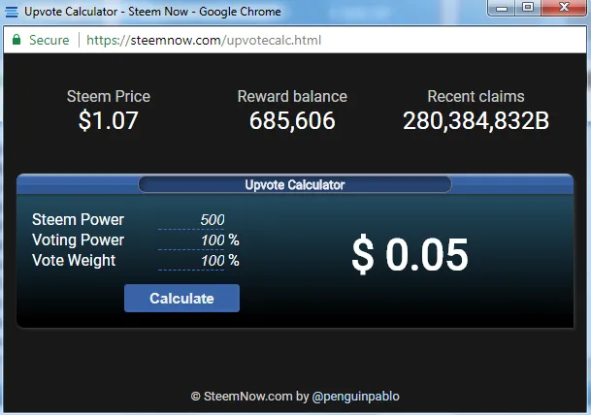The height and width of the screenshot is (415, 591).
Task: Click the Reward balance heading
Action: pos(292,96)
